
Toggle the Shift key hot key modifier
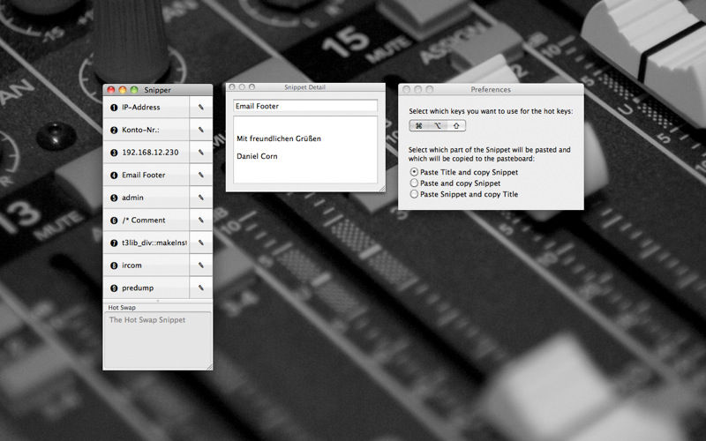(456, 126)
